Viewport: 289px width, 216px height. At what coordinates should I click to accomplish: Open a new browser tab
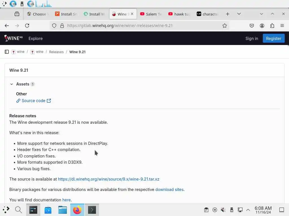[x=228, y=14]
